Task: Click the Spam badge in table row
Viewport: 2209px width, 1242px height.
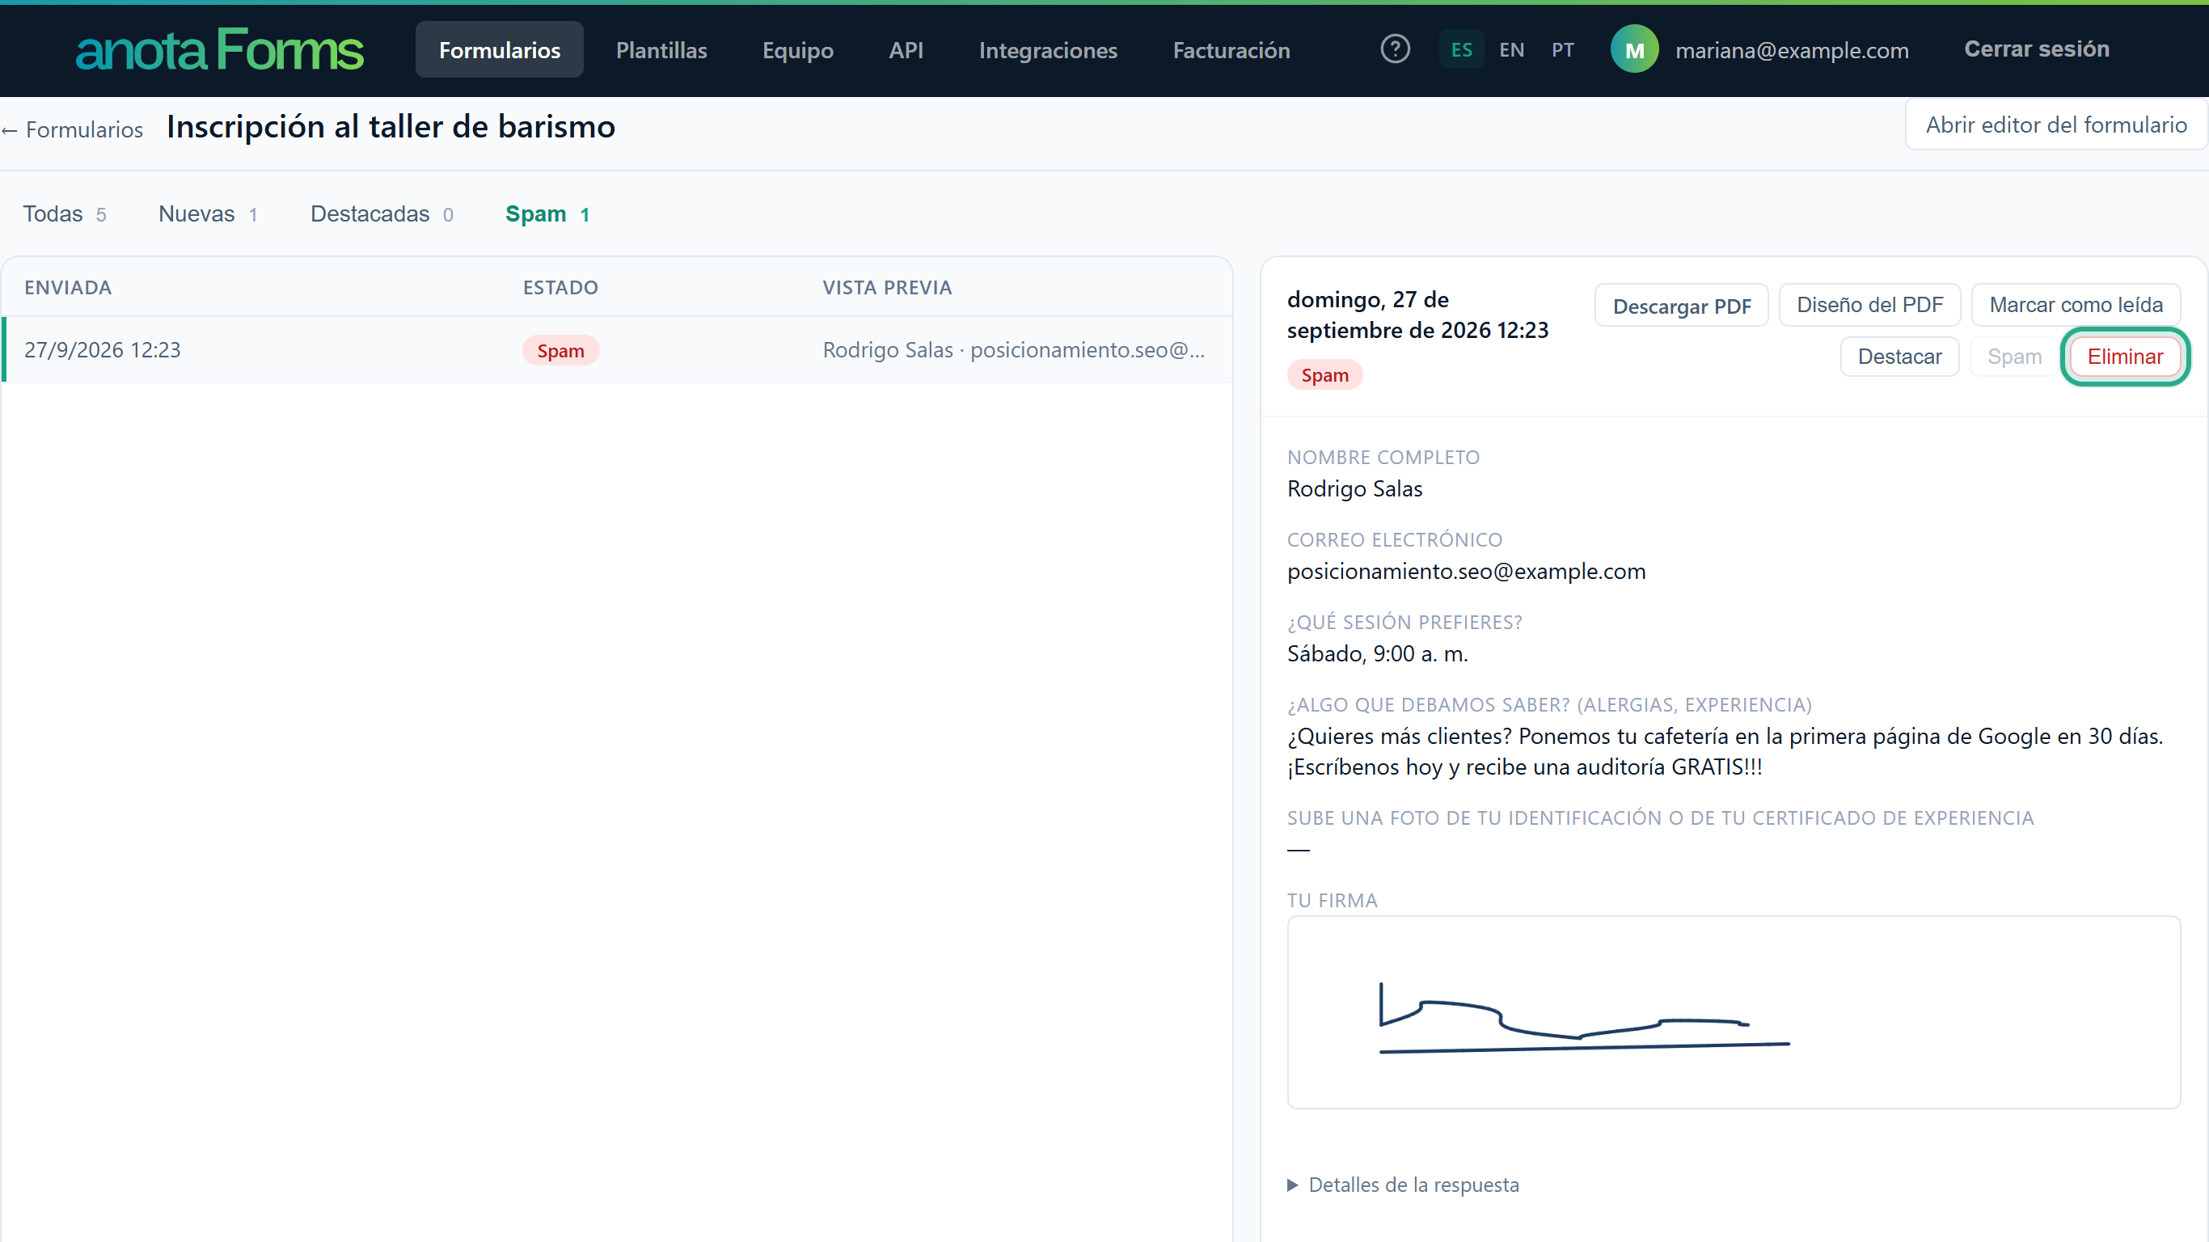Action: point(560,351)
